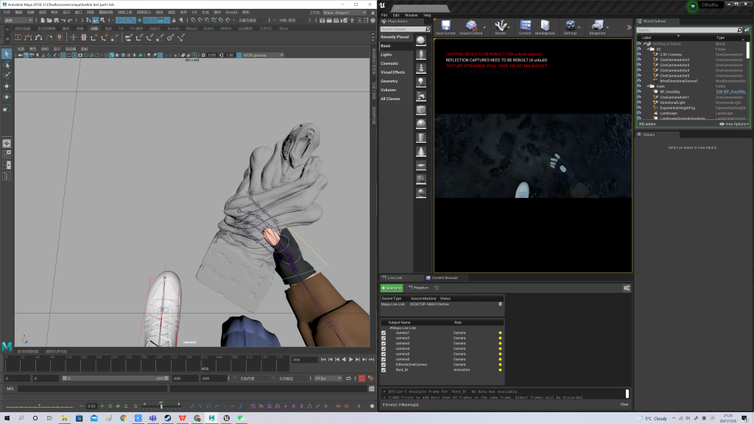Open Live Link panel settings gear

tap(627, 288)
